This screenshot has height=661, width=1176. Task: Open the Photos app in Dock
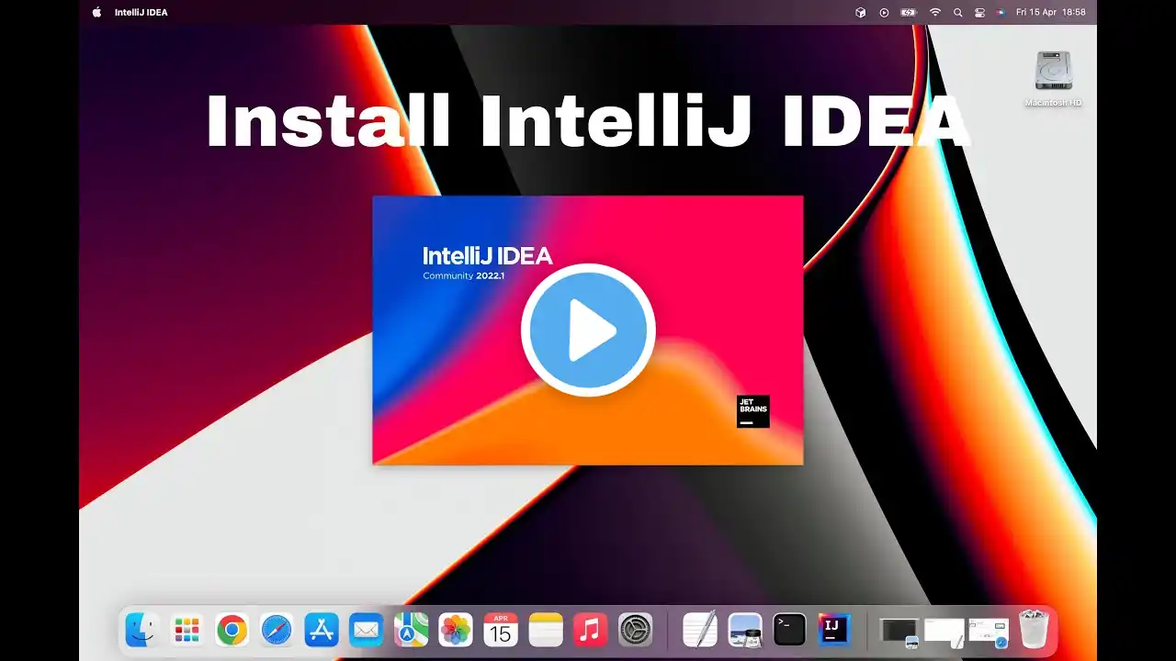(x=456, y=630)
